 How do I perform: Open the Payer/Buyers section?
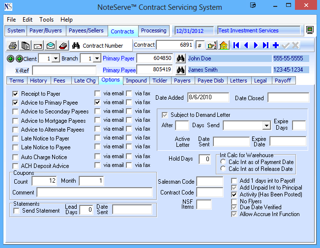coord(47,30)
